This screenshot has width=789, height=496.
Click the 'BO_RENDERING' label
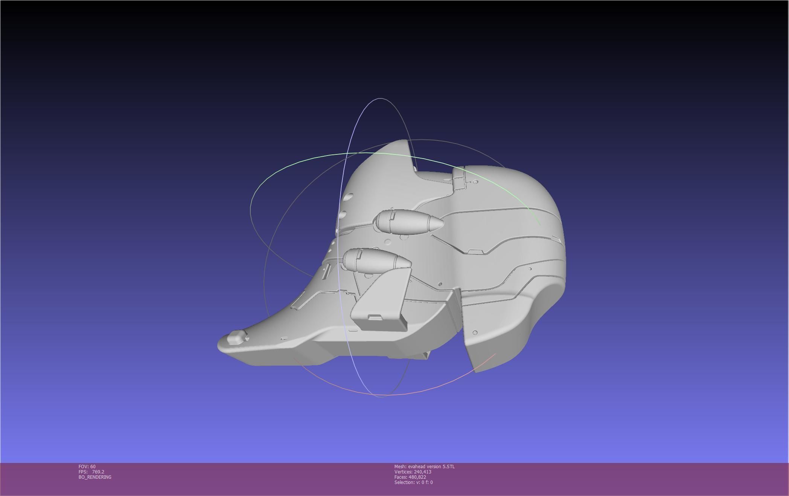tap(95, 477)
